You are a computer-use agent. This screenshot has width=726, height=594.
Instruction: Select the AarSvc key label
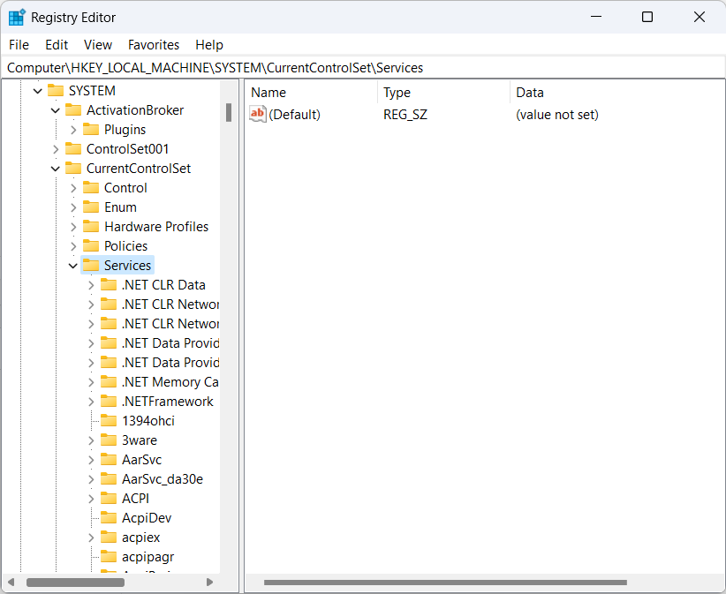point(141,460)
